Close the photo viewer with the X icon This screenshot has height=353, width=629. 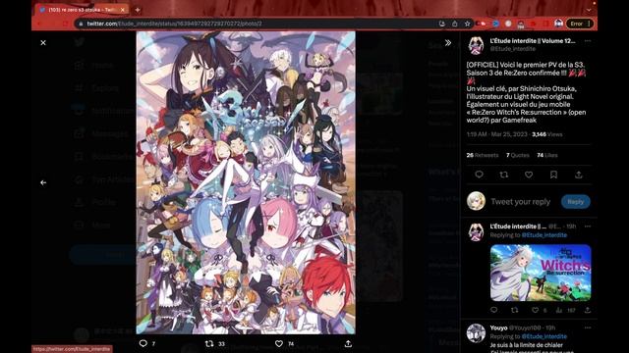(x=43, y=43)
